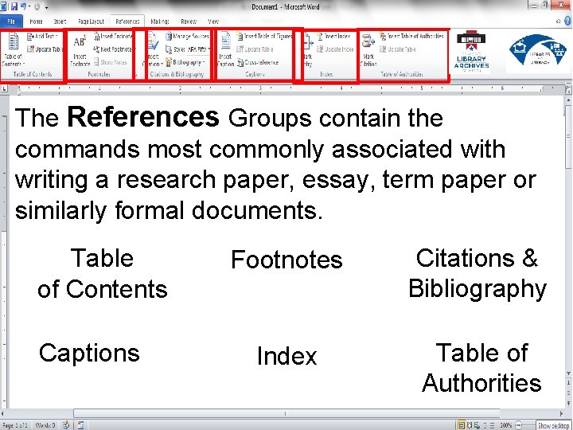Switch to the Home tab
This screenshot has height=430, width=573.
36,21
